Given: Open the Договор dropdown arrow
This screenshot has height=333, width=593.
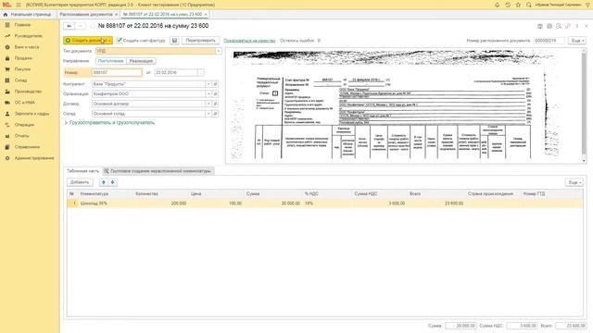Looking at the screenshot, I should click(208, 104).
